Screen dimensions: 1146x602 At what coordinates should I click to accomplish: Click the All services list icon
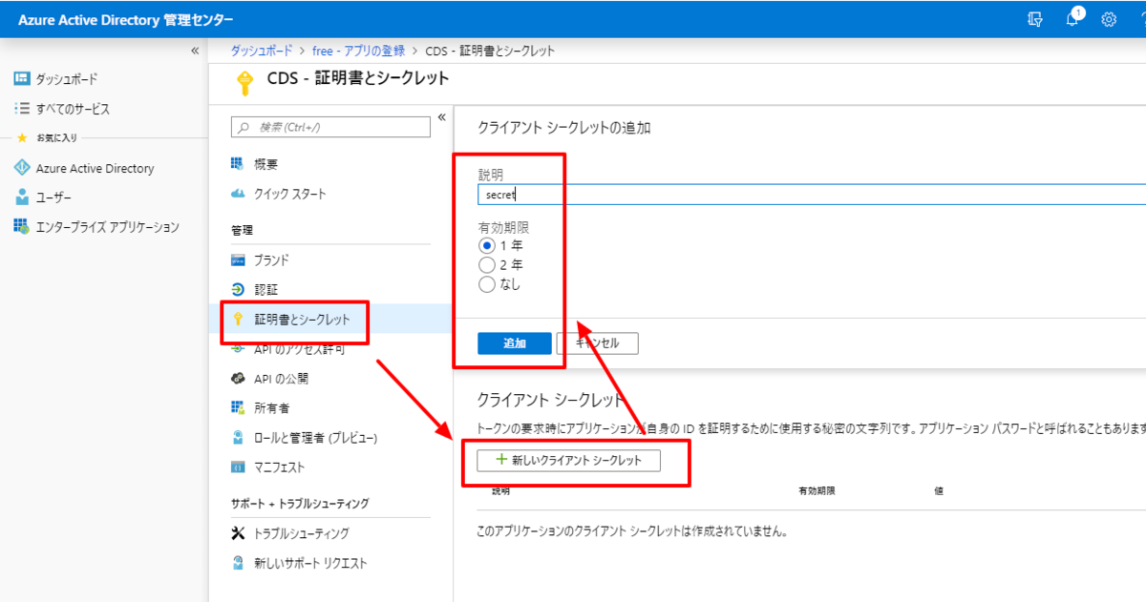point(22,109)
